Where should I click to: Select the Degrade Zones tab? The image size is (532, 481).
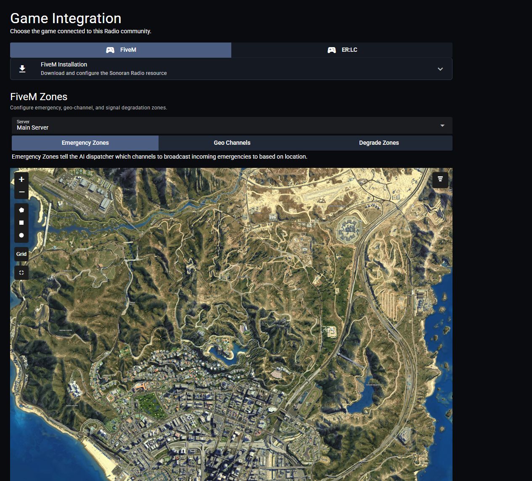379,143
